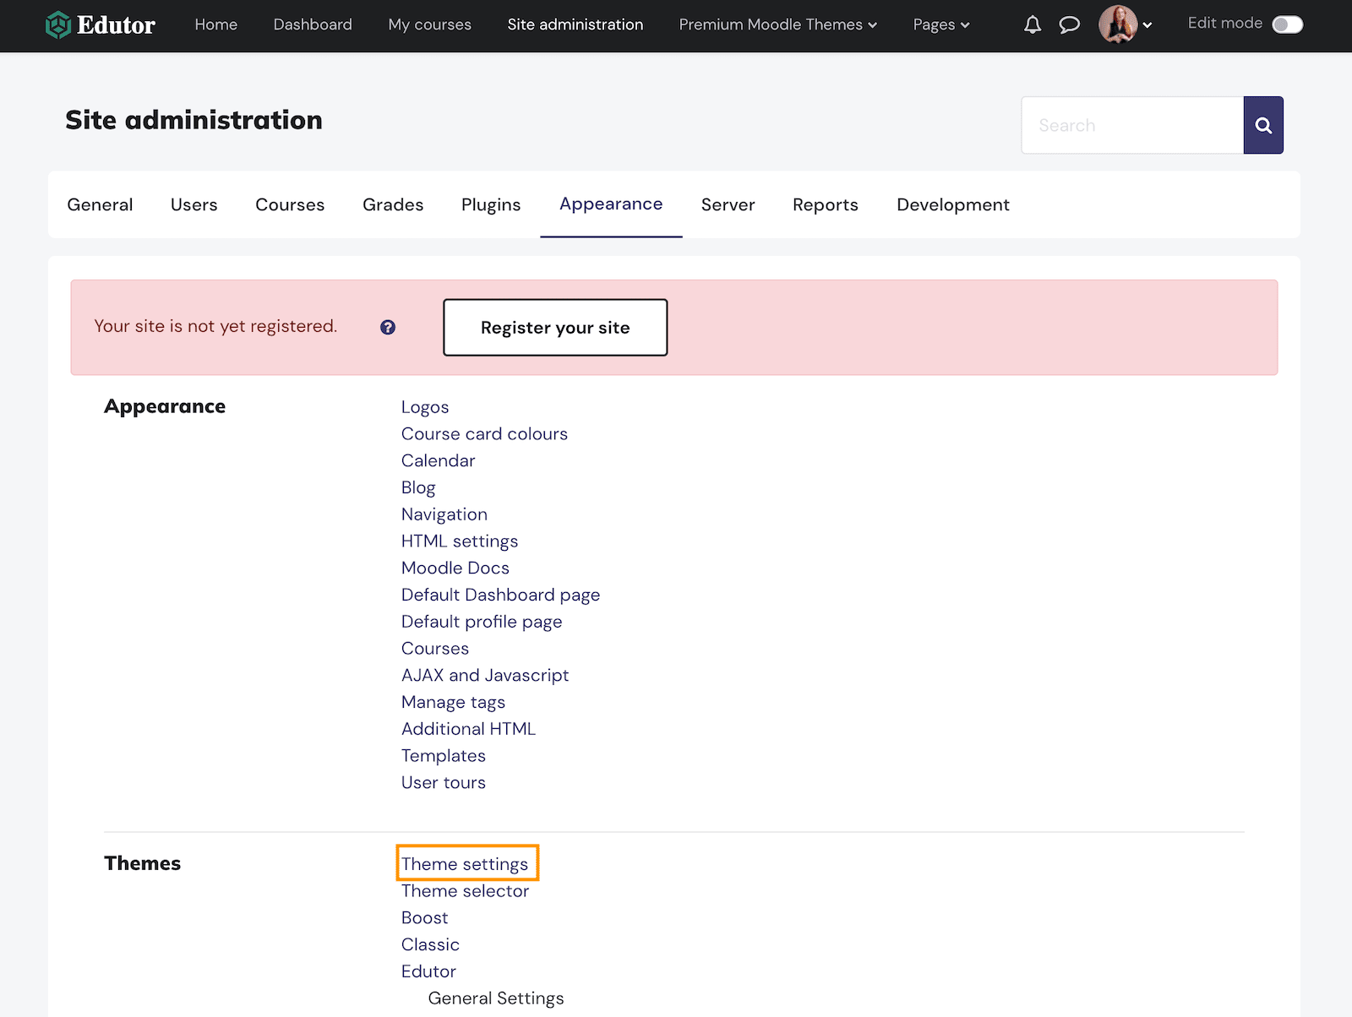Click the Edutor logo icon
Screen dimensions: 1352x1017
pos(57,24)
